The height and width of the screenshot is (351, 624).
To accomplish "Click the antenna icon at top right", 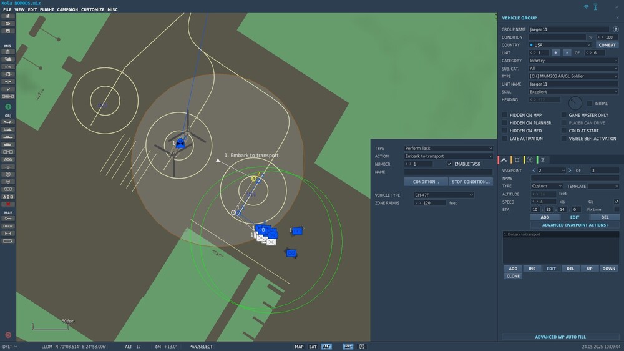I will pyautogui.click(x=595, y=7).
